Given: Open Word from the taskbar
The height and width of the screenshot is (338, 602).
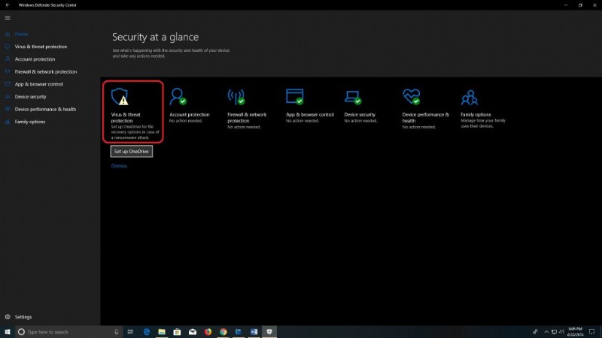Looking at the screenshot, I should 254,332.
